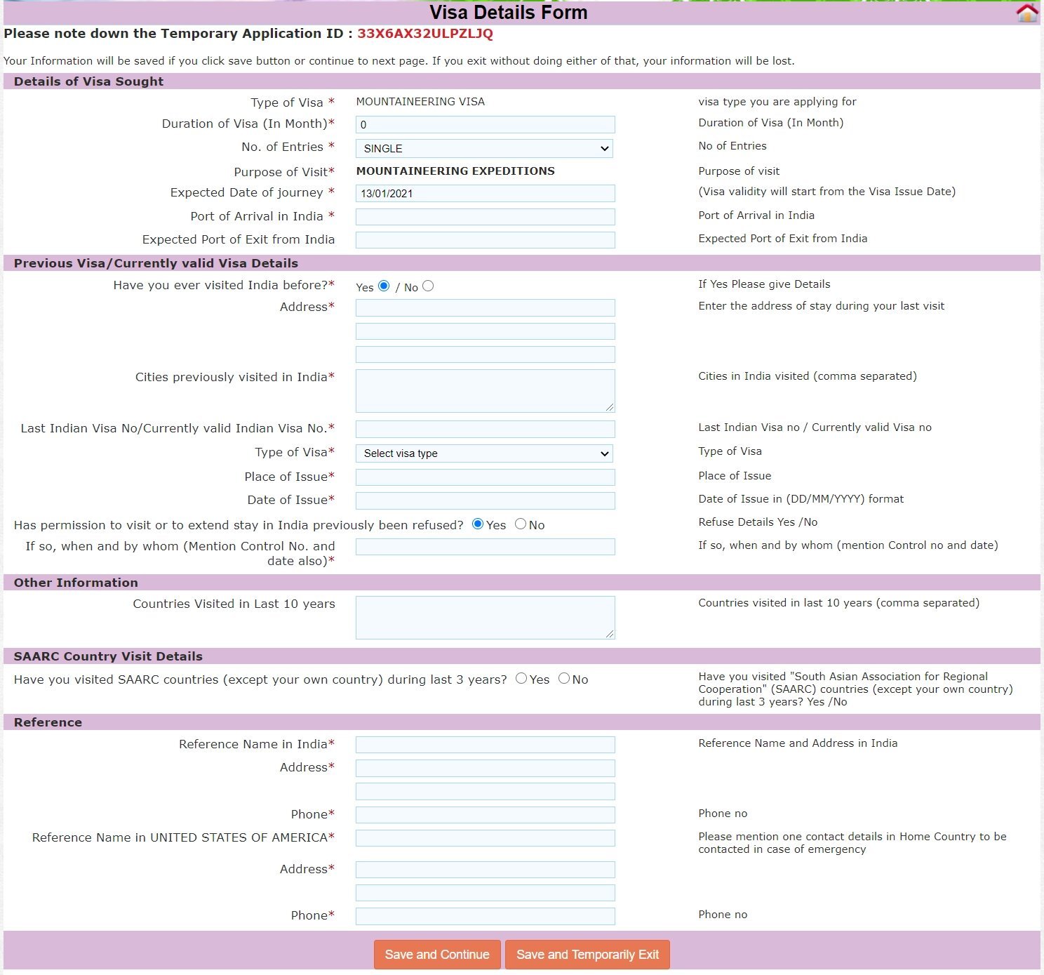The image size is (1044, 975).
Task: Click first Address line of US reference
Action: (486, 870)
